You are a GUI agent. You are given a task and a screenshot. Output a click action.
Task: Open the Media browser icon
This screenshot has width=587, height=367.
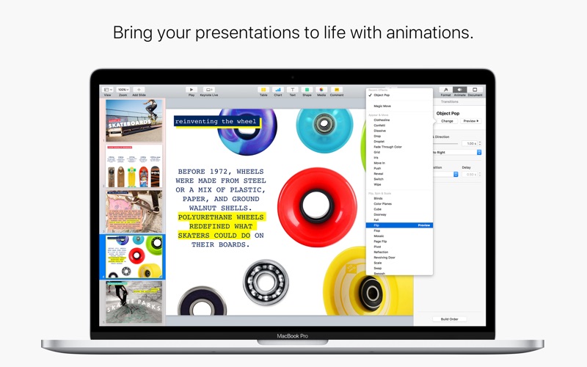pyautogui.click(x=321, y=90)
